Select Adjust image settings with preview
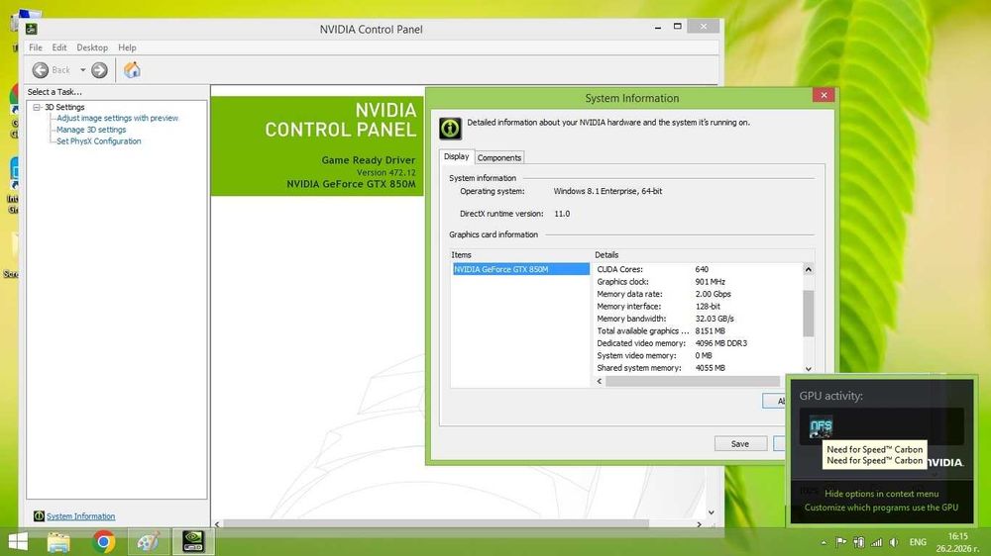991x556 pixels. 118,118
